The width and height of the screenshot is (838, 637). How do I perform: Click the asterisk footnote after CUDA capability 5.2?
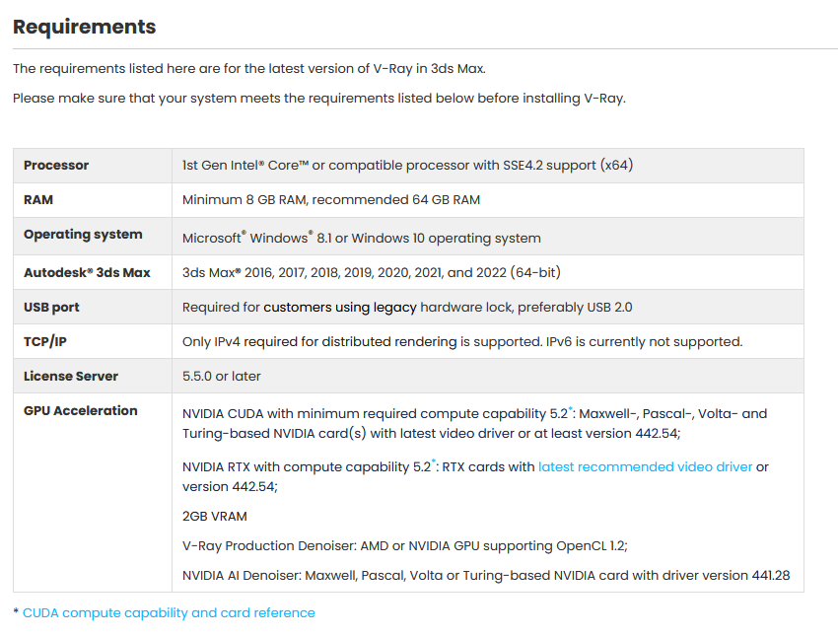[x=570, y=409]
